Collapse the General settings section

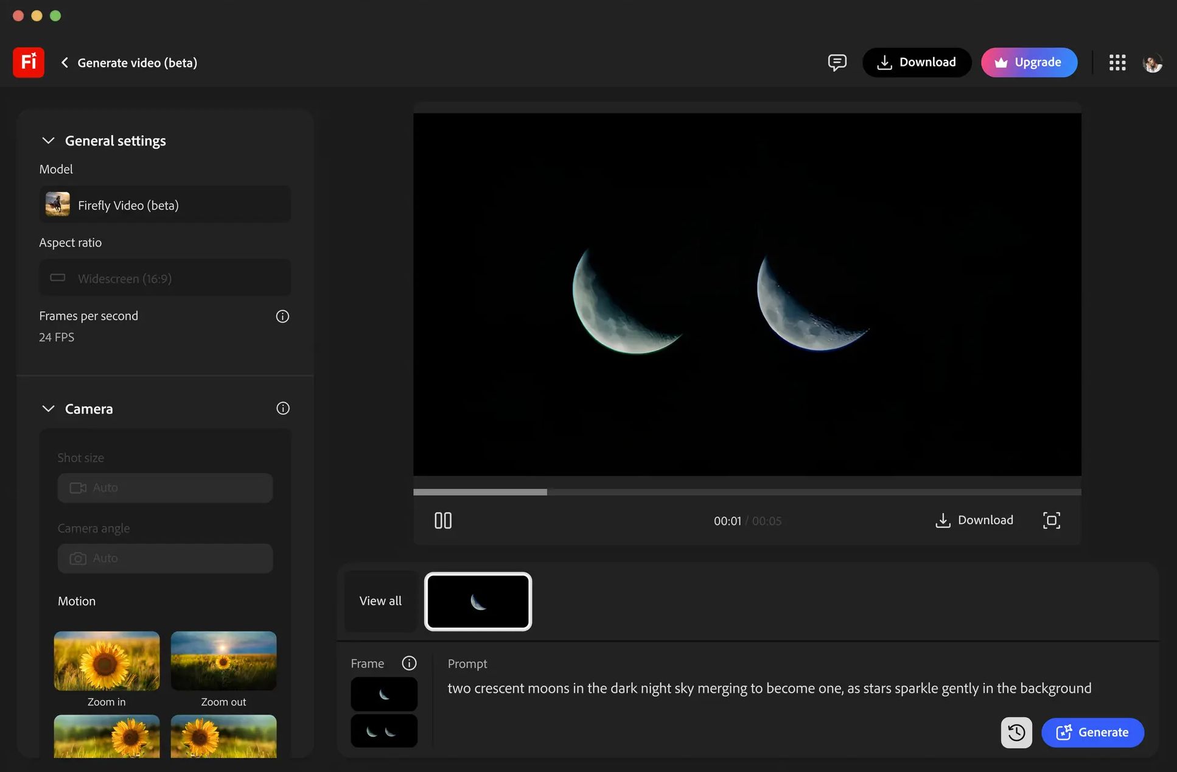coord(49,140)
